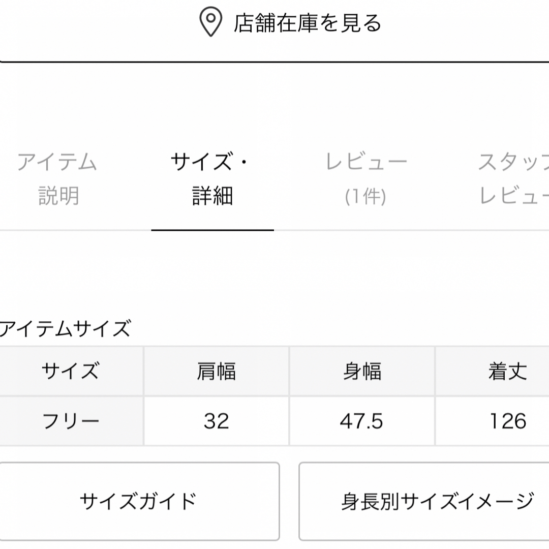Viewport: 549px width, 549px height.
Task: Select the フリー size row label
Action: (72, 421)
